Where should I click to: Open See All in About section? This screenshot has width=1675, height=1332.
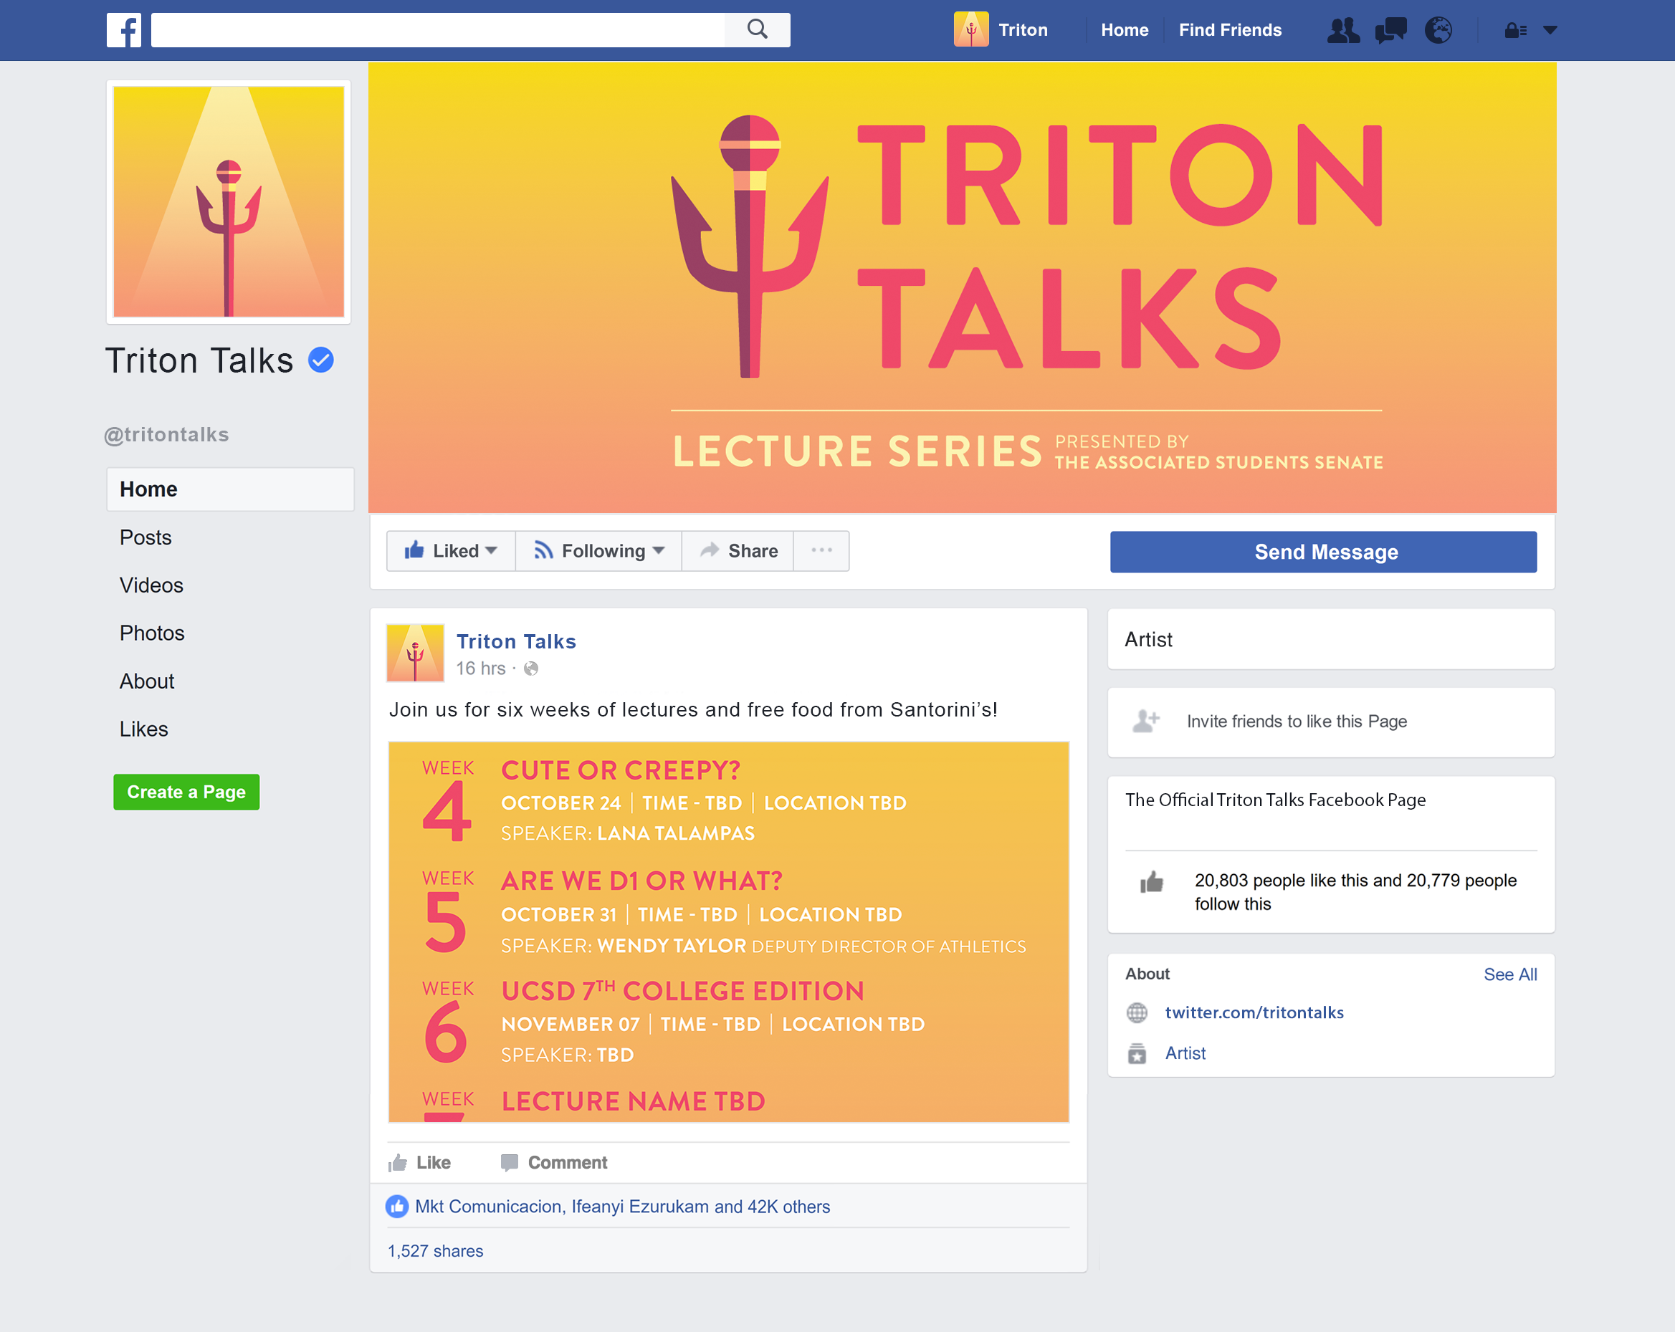tap(1509, 974)
